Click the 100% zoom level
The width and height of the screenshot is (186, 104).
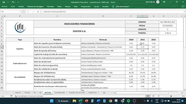183,96
